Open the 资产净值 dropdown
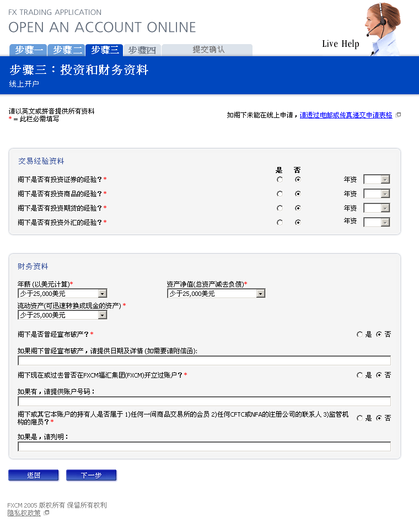The width and height of the screenshot is (419, 523). 260,294
